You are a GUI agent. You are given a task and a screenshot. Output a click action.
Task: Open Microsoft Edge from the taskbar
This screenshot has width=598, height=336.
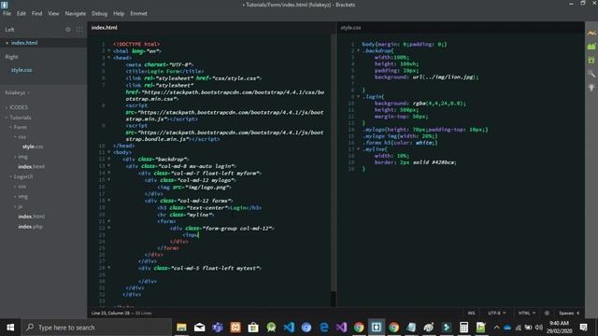pyautogui.click(x=324, y=328)
